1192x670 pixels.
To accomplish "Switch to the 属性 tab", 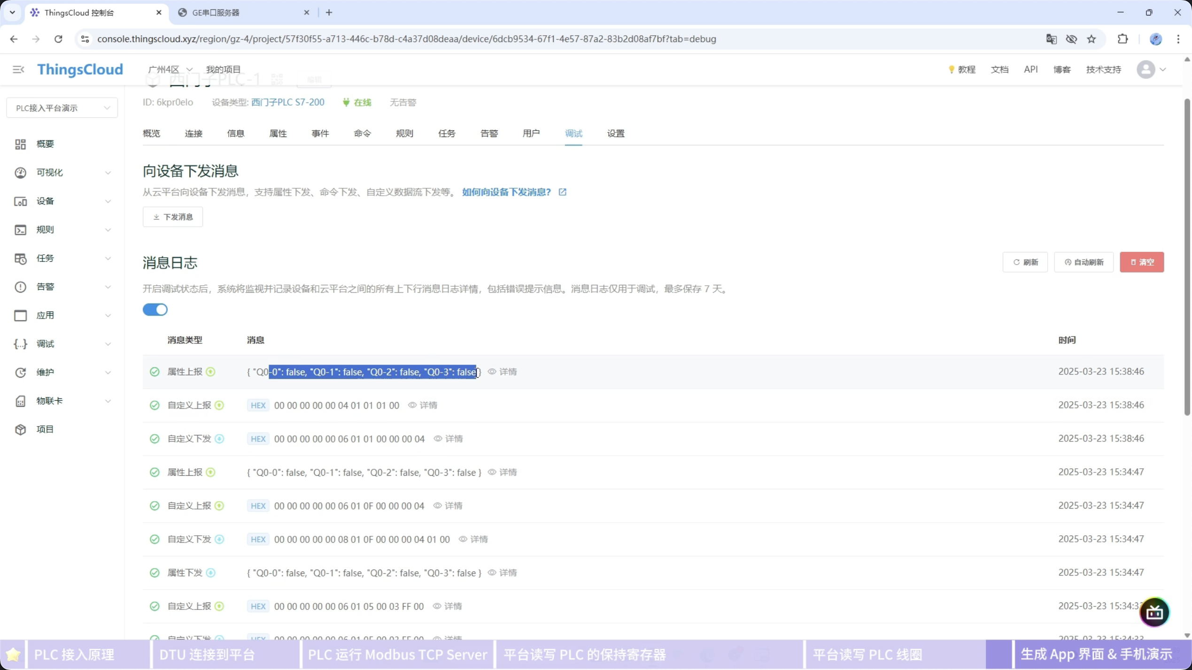I will [278, 134].
